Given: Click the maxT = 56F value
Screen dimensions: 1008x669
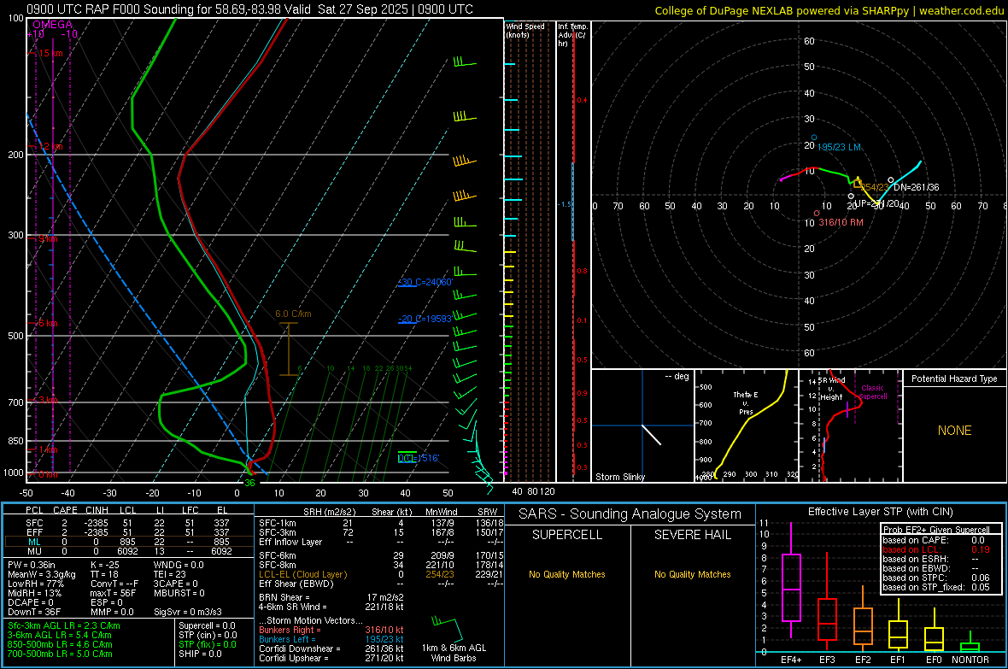Looking at the screenshot, I should click(x=114, y=593).
